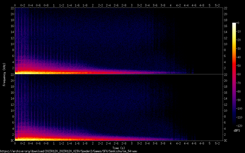
Task: Click the 10 kHz tick, upper channel left axis
Action: (x=12, y=44)
